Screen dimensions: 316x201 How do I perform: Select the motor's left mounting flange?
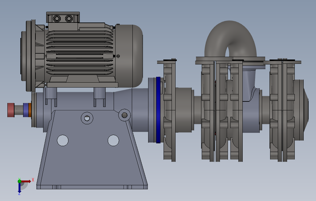pos(30,56)
